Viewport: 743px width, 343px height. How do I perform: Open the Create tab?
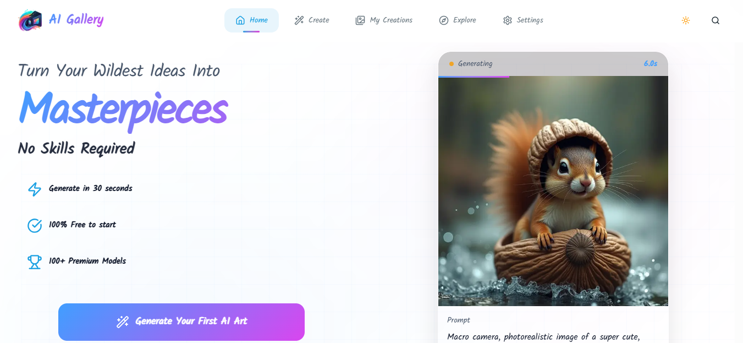pyautogui.click(x=312, y=20)
